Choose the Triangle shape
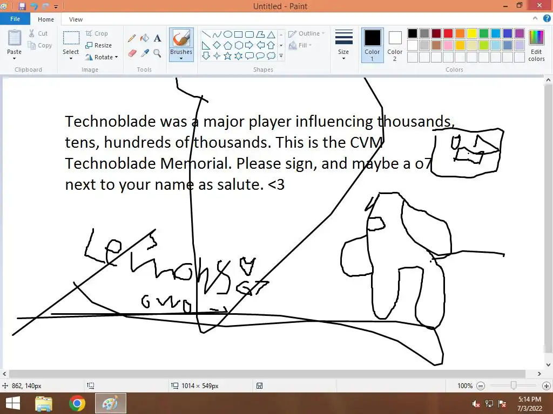The height and width of the screenshot is (414, 553). pos(271,34)
